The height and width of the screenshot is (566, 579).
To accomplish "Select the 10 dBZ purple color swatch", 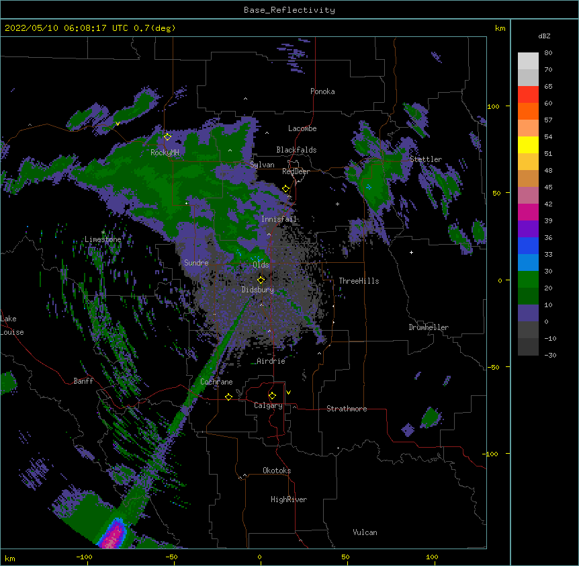I will click(528, 313).
